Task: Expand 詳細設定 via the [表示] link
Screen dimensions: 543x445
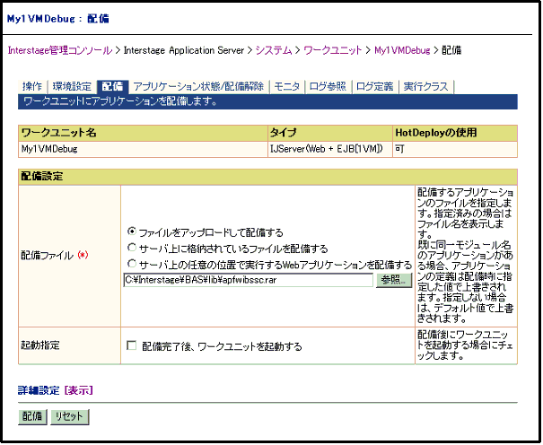Action: 79,390
